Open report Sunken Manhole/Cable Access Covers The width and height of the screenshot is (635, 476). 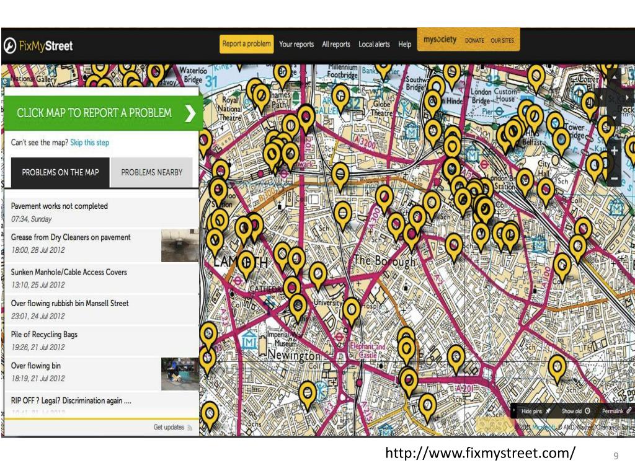point(101,278)
